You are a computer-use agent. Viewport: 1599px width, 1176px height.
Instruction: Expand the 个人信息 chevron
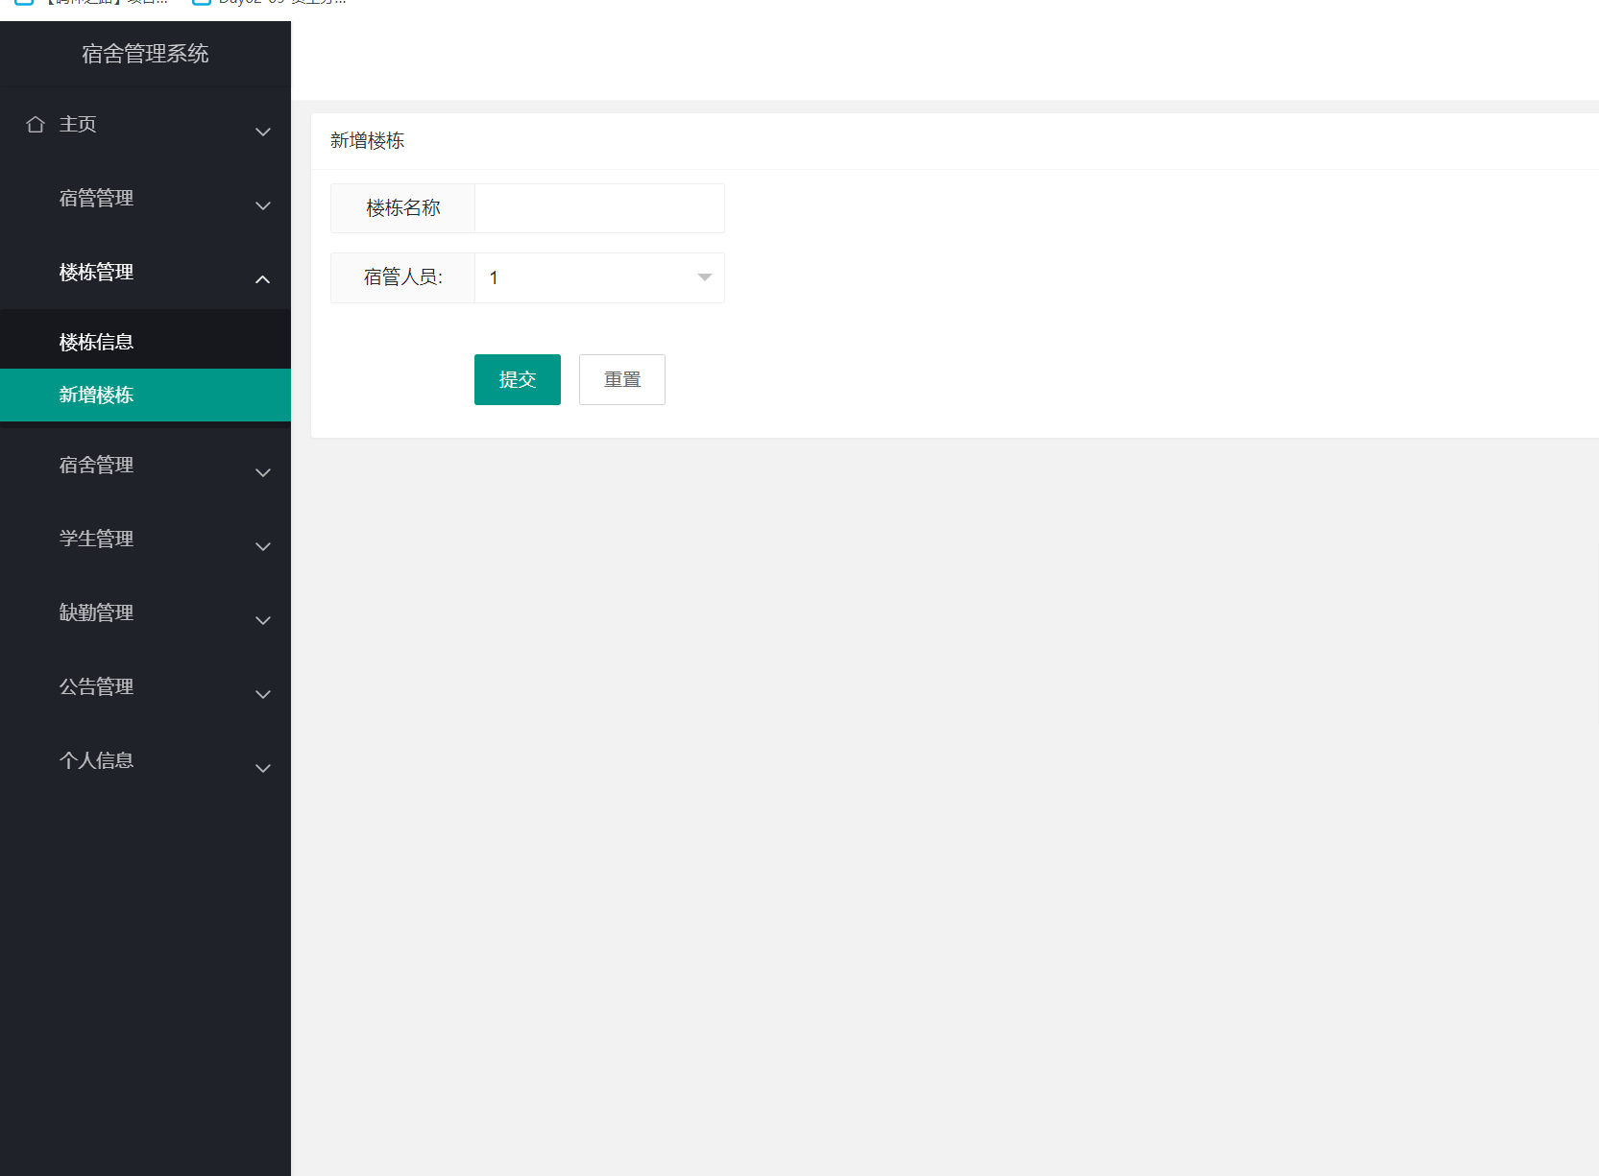click(x=263, y=768)
